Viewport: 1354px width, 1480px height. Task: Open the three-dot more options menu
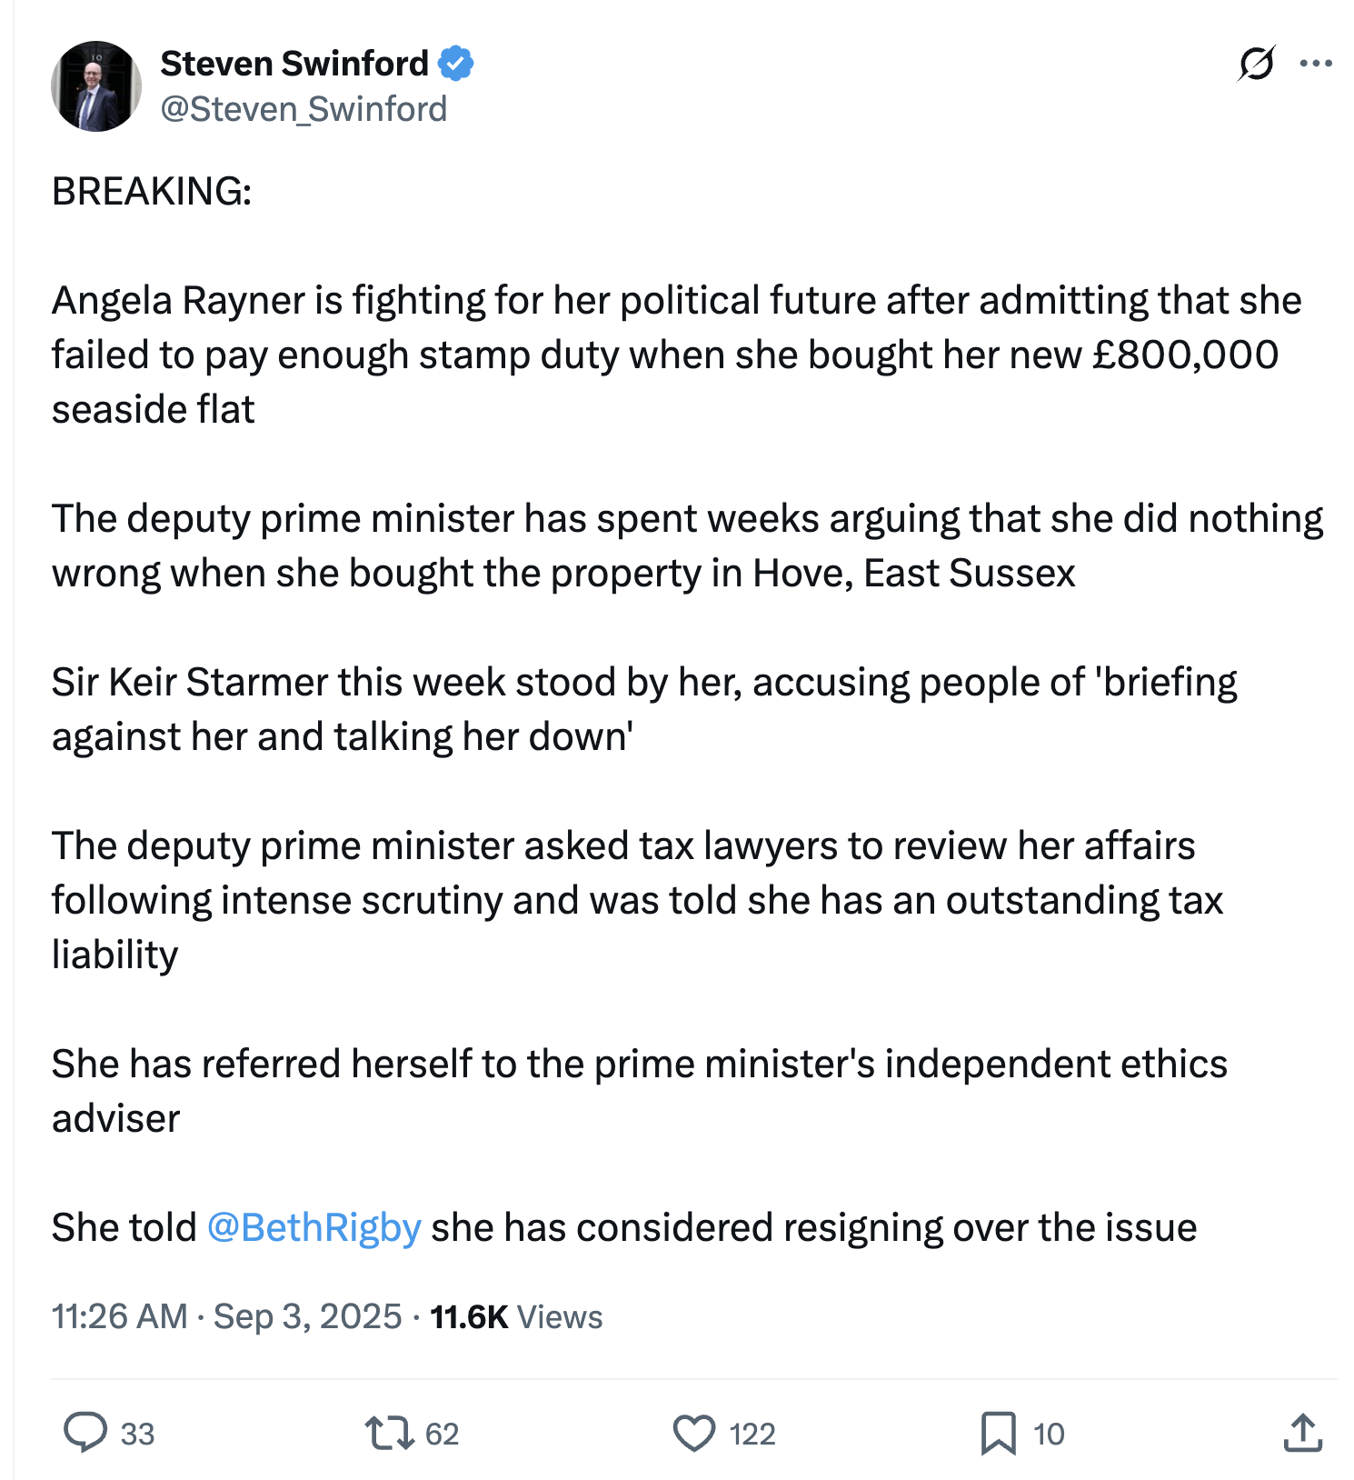1316,64
